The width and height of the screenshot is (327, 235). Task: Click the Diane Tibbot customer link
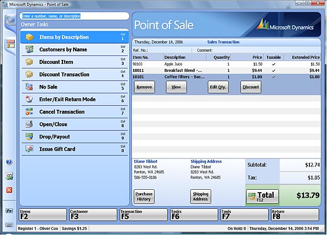coord(145,162)
